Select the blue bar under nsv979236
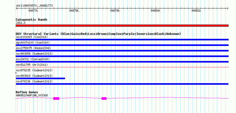Image resolution: width=236 pixels, height=113 pixels. pos(122,84)
